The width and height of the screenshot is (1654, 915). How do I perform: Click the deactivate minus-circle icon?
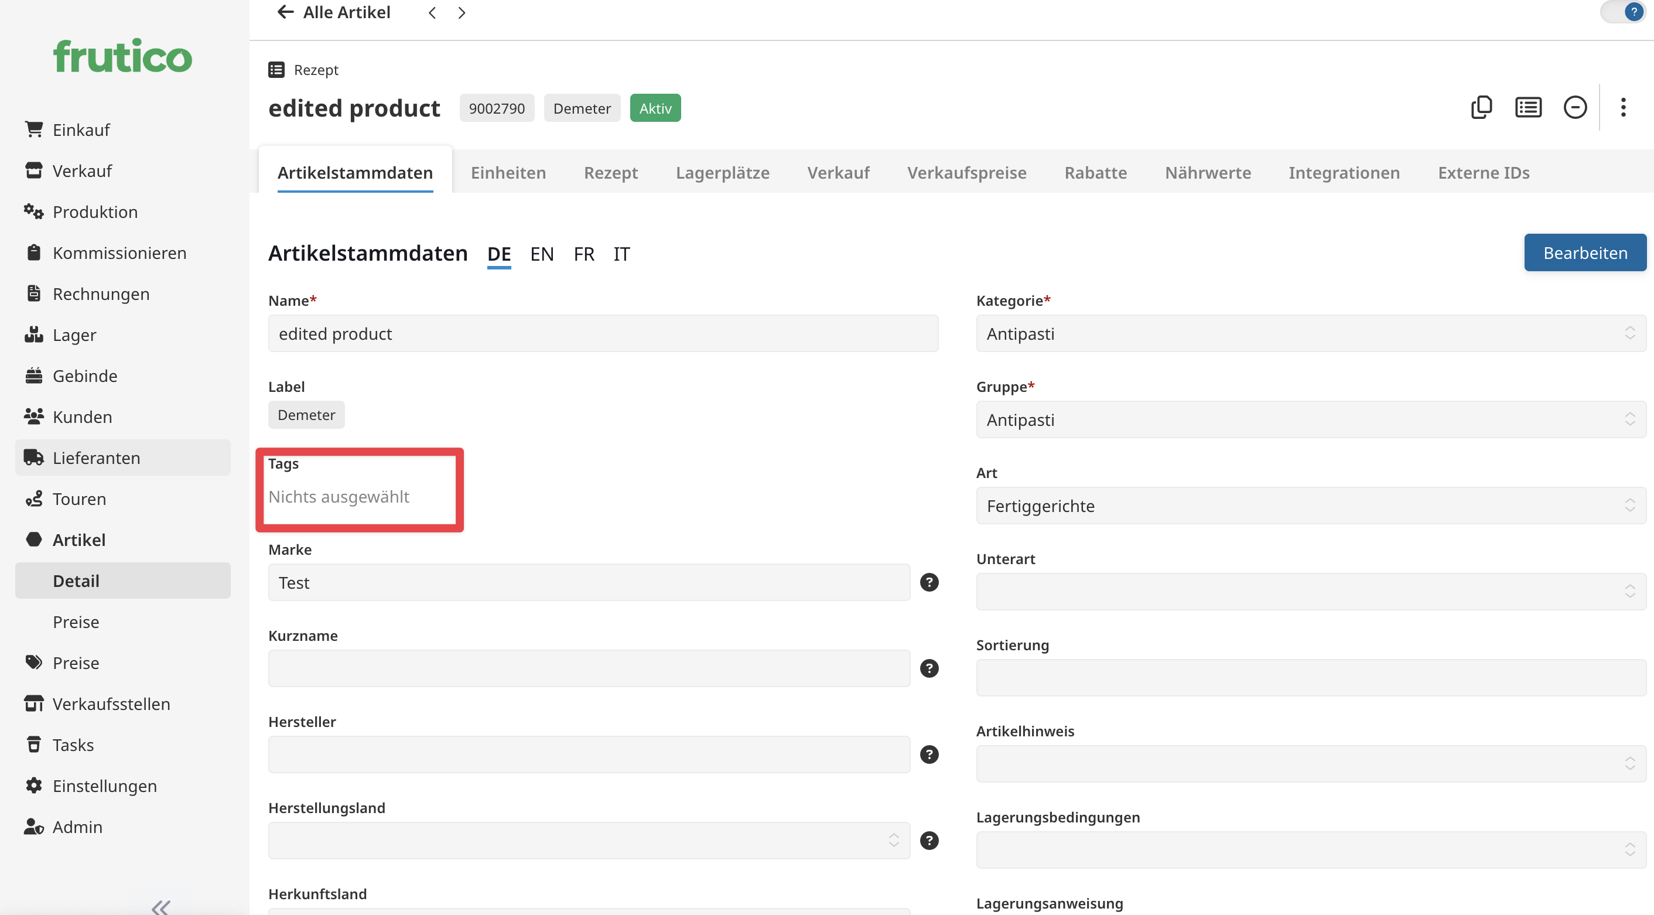coord(1574,107)
